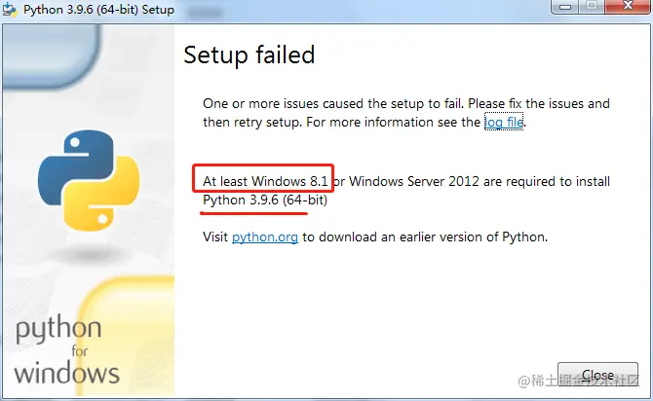Click the "Setup failed" heading
The image size is (653, 401).
click(250, 55)
